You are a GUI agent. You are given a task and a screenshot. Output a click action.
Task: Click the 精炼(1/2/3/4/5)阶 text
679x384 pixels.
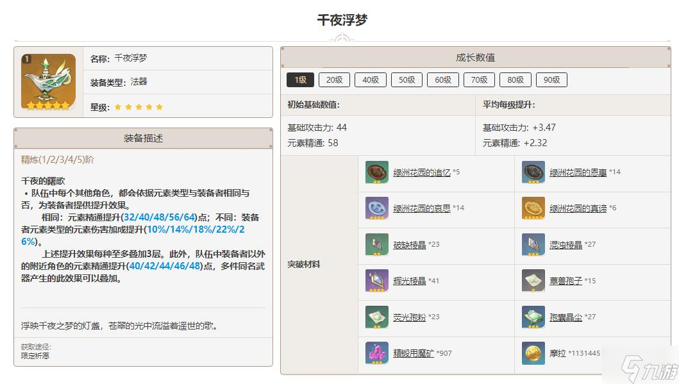pos(58,160)
